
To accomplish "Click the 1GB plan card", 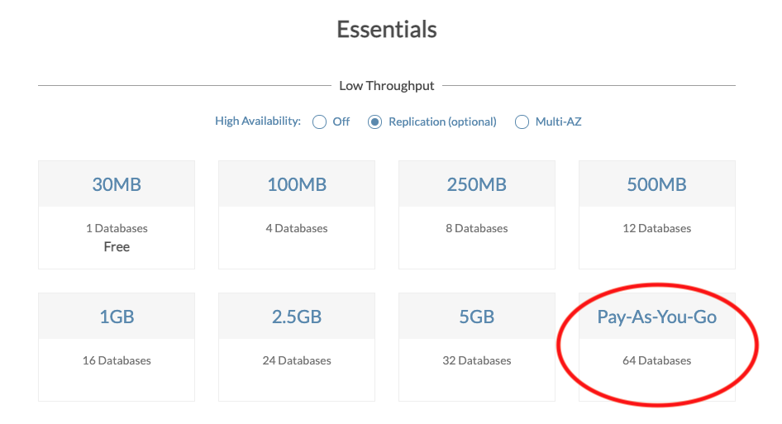I will [117, 361].
